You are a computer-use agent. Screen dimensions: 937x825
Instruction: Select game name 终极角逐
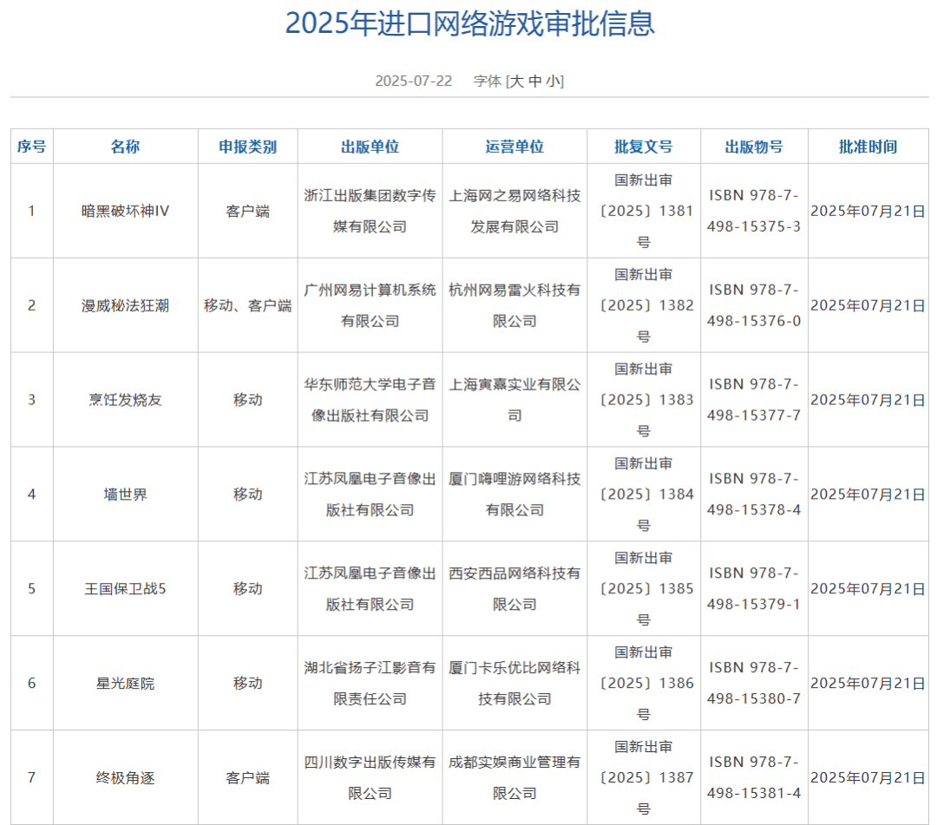click(126, 777)
